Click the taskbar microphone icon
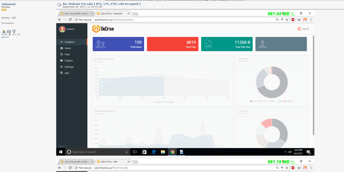 pos(126,152)
